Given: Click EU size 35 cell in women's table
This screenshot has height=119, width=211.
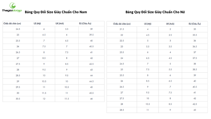Looking at the screenshot, I should click(x=195, y=29).
